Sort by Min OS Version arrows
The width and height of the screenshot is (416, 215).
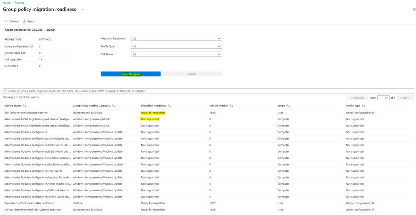[x=231, y=106]
